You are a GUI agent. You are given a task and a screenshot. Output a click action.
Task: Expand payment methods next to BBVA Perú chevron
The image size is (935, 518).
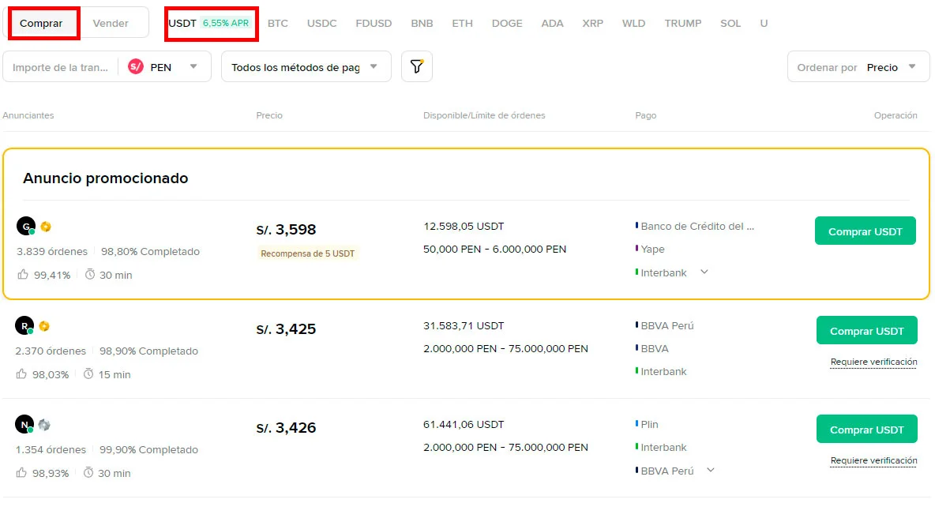[711, 470]
